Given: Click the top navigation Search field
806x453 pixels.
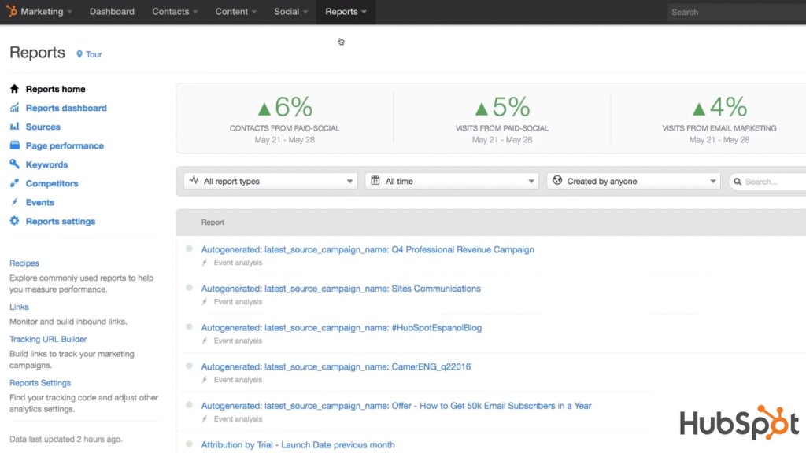Looking at the screenshot, I should coord(732,12).
